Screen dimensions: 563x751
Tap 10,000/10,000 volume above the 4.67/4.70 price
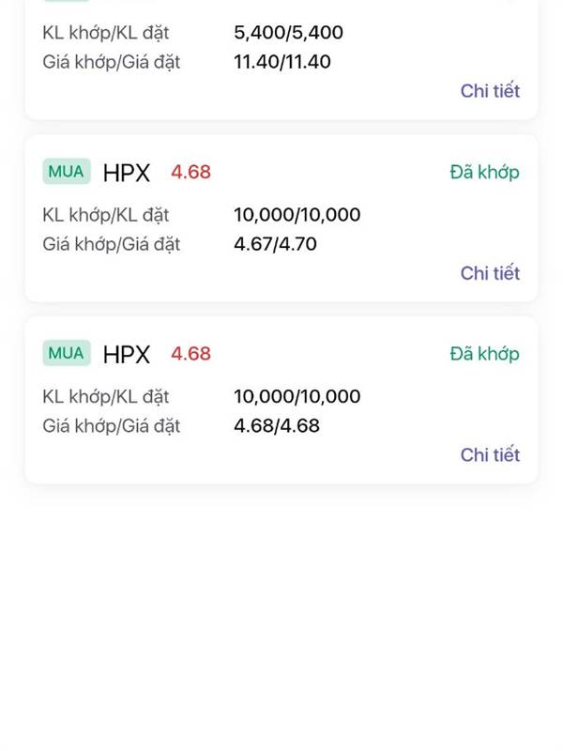[x=297, y=215]
